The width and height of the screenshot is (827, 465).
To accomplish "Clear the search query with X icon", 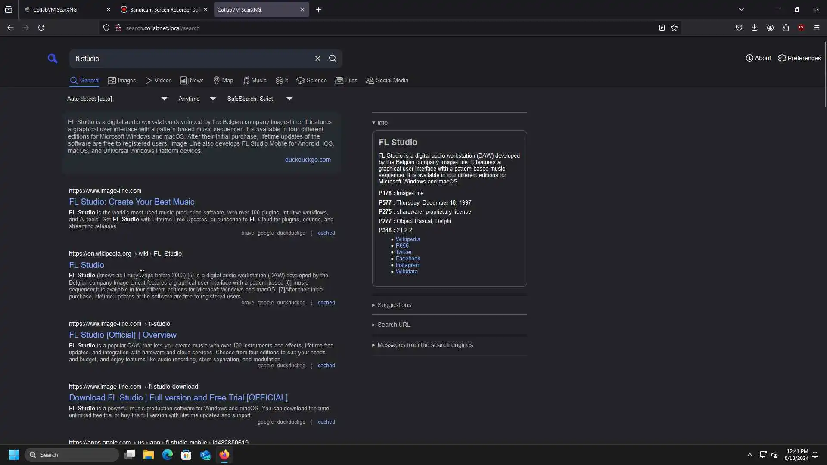I will (x=317, y=59).
